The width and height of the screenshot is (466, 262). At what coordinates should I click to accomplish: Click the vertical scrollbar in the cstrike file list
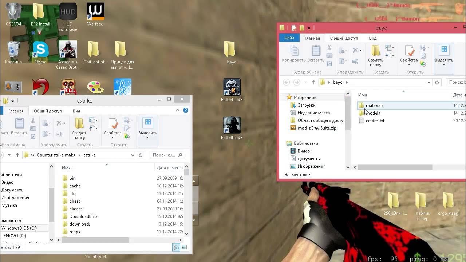pos(187,172)
